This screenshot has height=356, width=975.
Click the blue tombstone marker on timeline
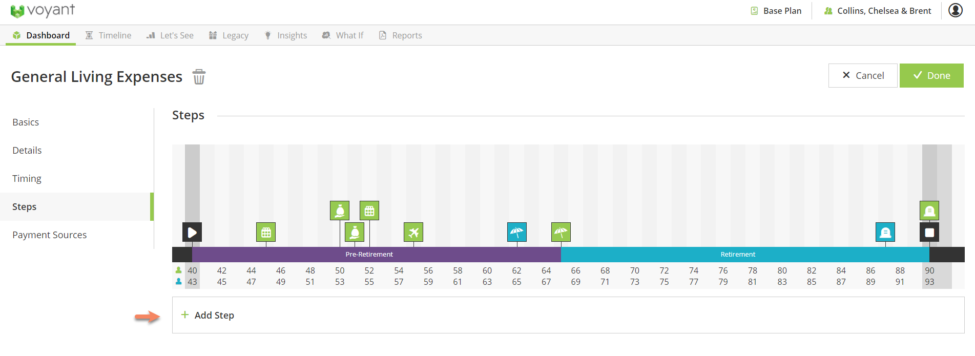pyautogui.click(x=885, y=232)
